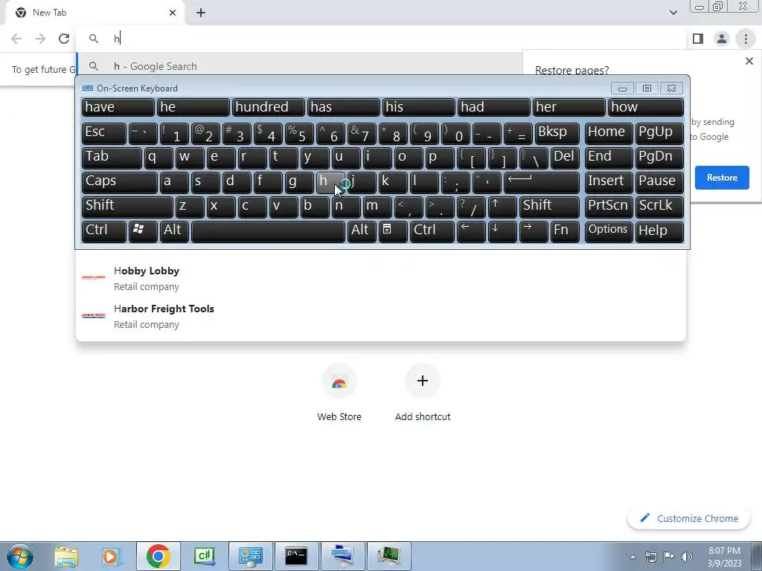Image resolution: width=762 pixels, height=571 pixels.
Task: Reload the page with refresh icon
Action: pos(64,39)
